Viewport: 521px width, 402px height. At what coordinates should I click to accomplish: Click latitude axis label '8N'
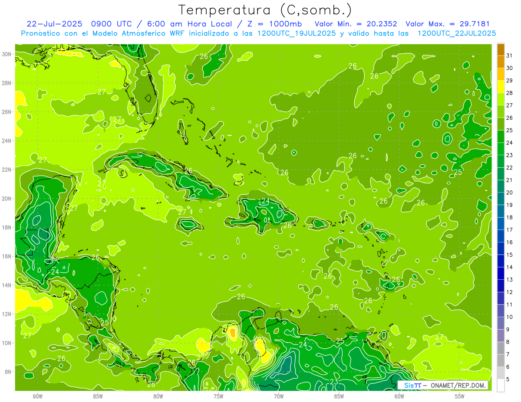coord(8,372)
